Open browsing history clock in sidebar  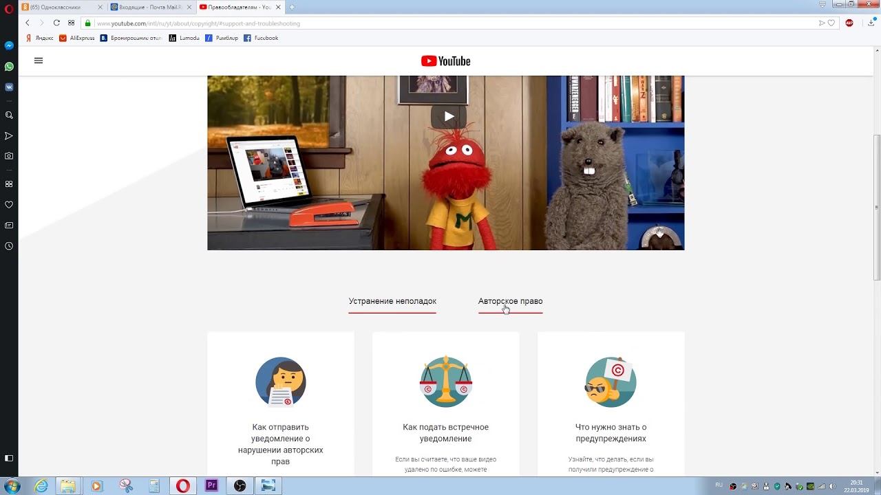[x=9, y=245]
